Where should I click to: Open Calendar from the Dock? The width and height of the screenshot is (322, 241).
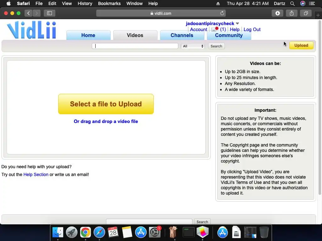(x=113, y=233)
